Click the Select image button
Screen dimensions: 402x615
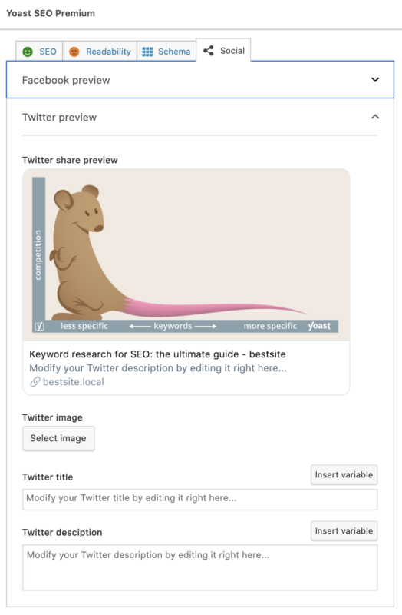click(x=58, y=438)
